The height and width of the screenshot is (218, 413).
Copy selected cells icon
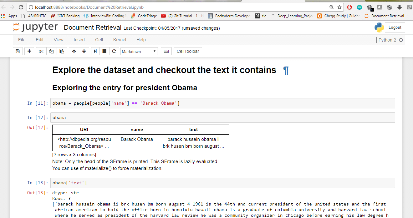click(x=52, y=52)
